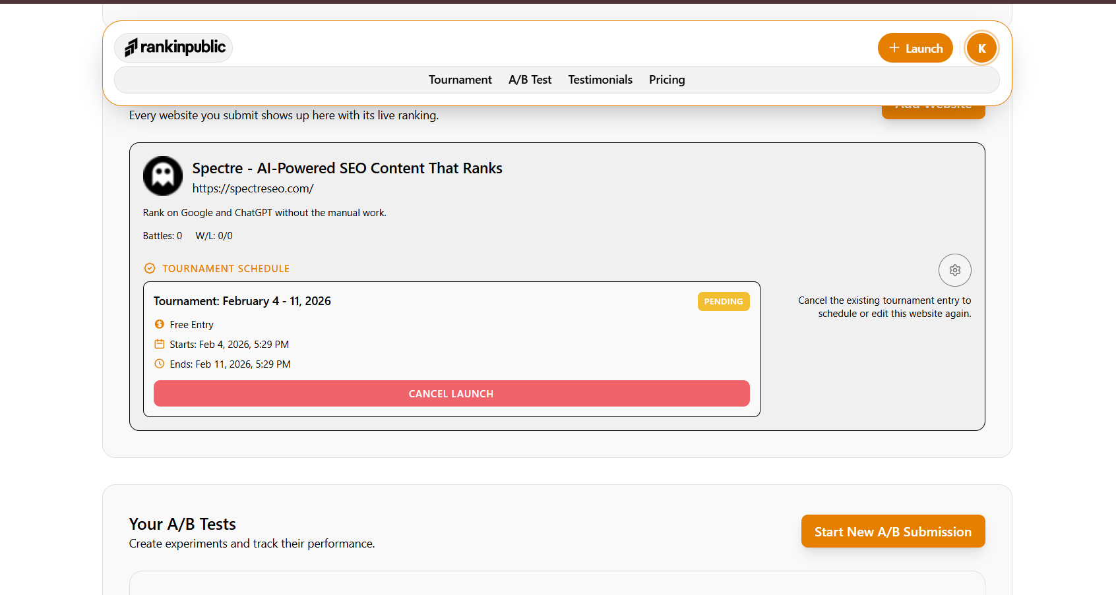Viewport: 1116px width, 595px height.
Task: Open website settings gear icon
Action: [x=954, y=270]
